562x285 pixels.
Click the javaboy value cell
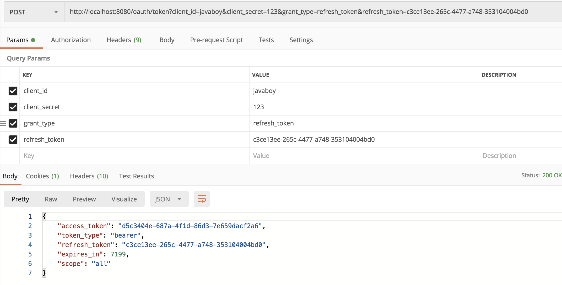pyautogui.click(x=264, y=91)
